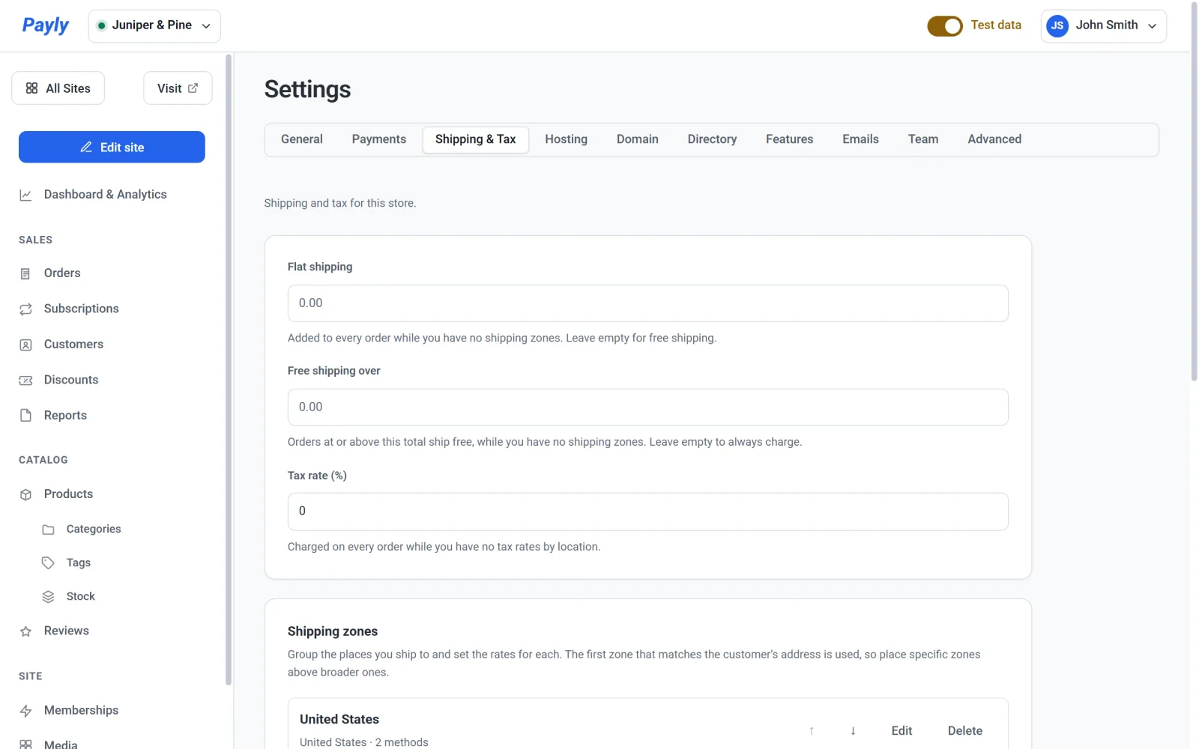The width and height of the screenshot is (1199, 749).
Task: Click the JS avatar icon
Action: 1057,26
